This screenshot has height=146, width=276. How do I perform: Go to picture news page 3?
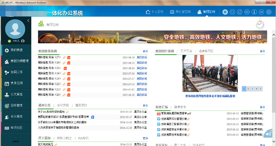click(252, 89)
